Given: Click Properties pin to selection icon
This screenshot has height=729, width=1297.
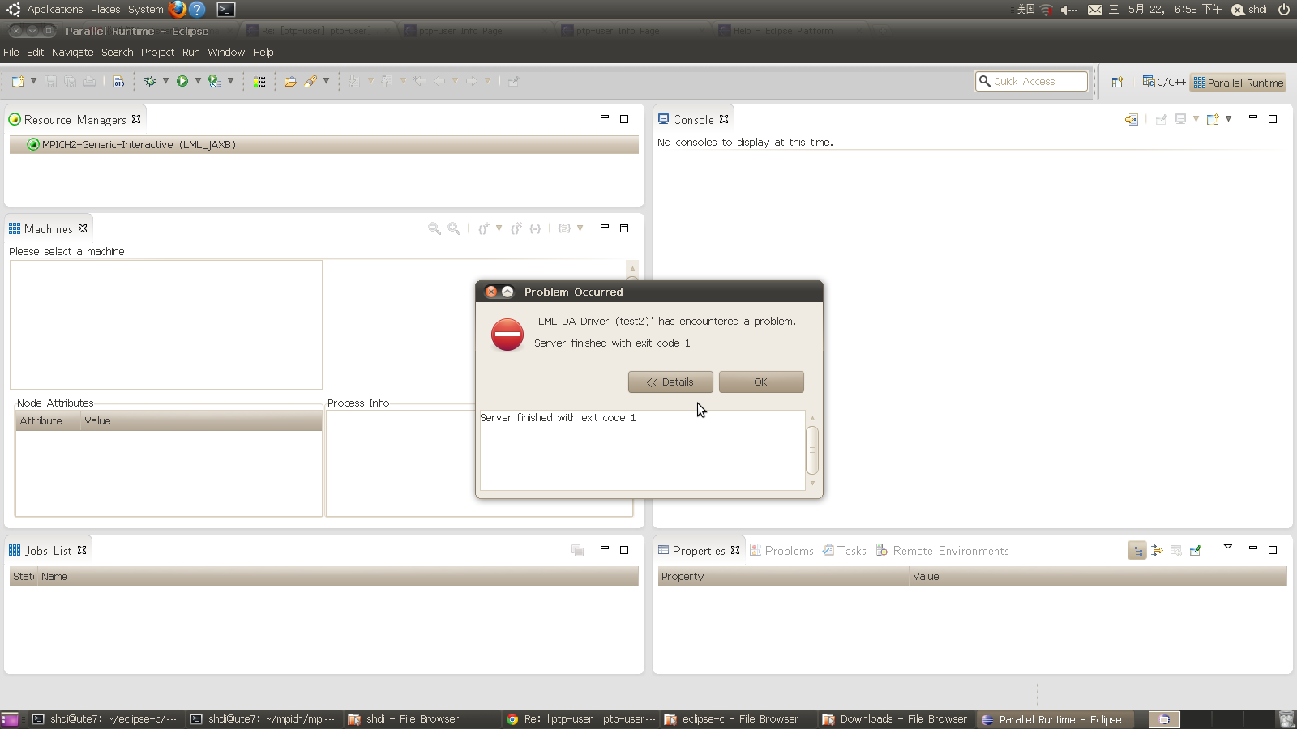Looking at the screenshot, I should tap(1195, 551).
